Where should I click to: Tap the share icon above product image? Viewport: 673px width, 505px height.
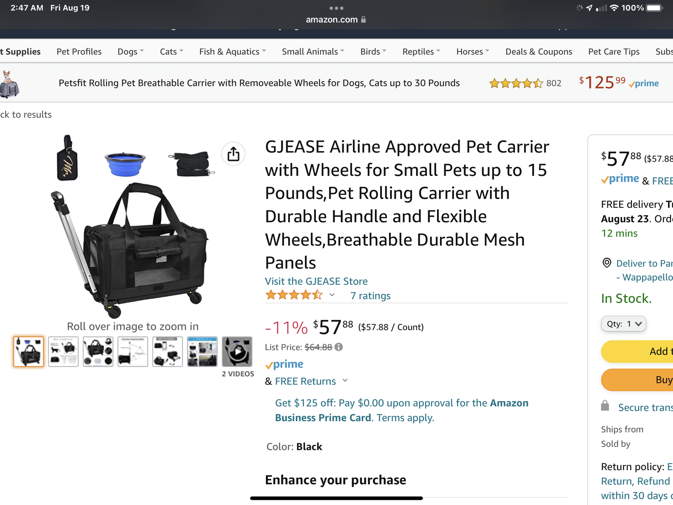pos(233,154)
